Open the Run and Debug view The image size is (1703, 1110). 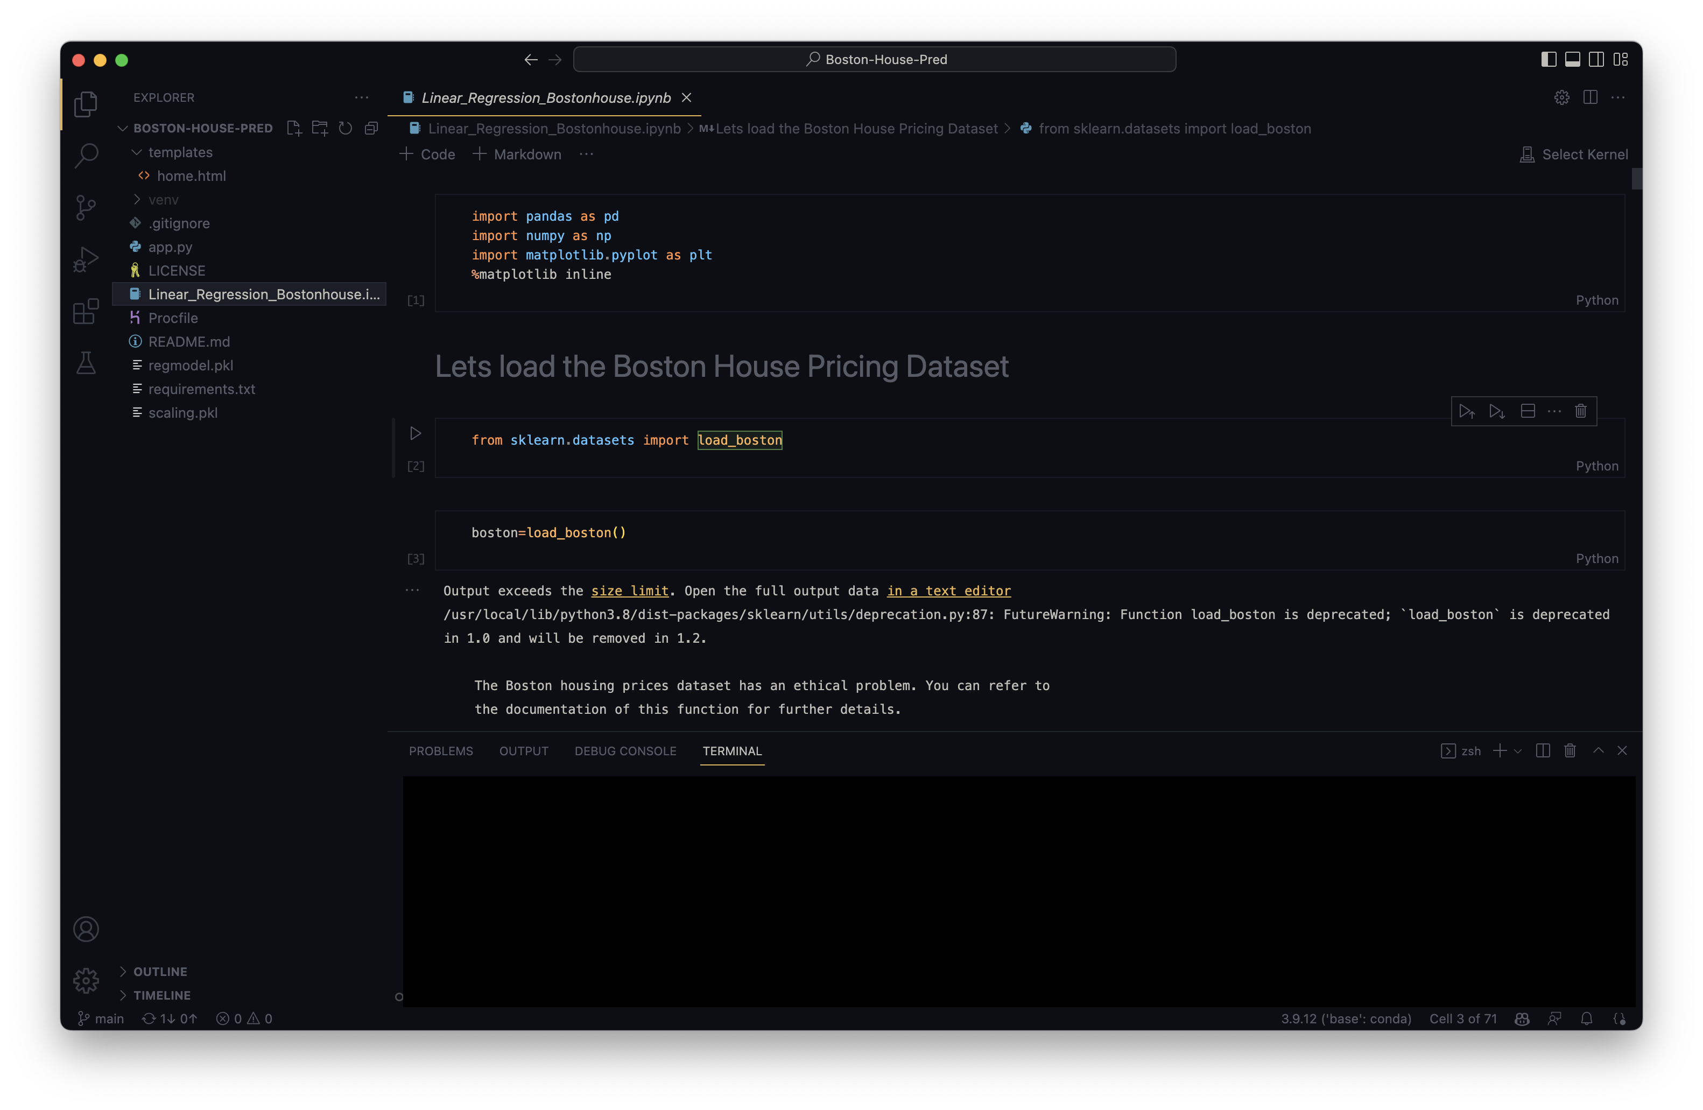pos(86,259)
